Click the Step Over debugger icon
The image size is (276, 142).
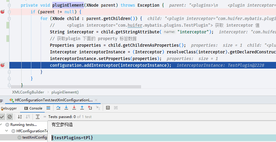(58, 108)
